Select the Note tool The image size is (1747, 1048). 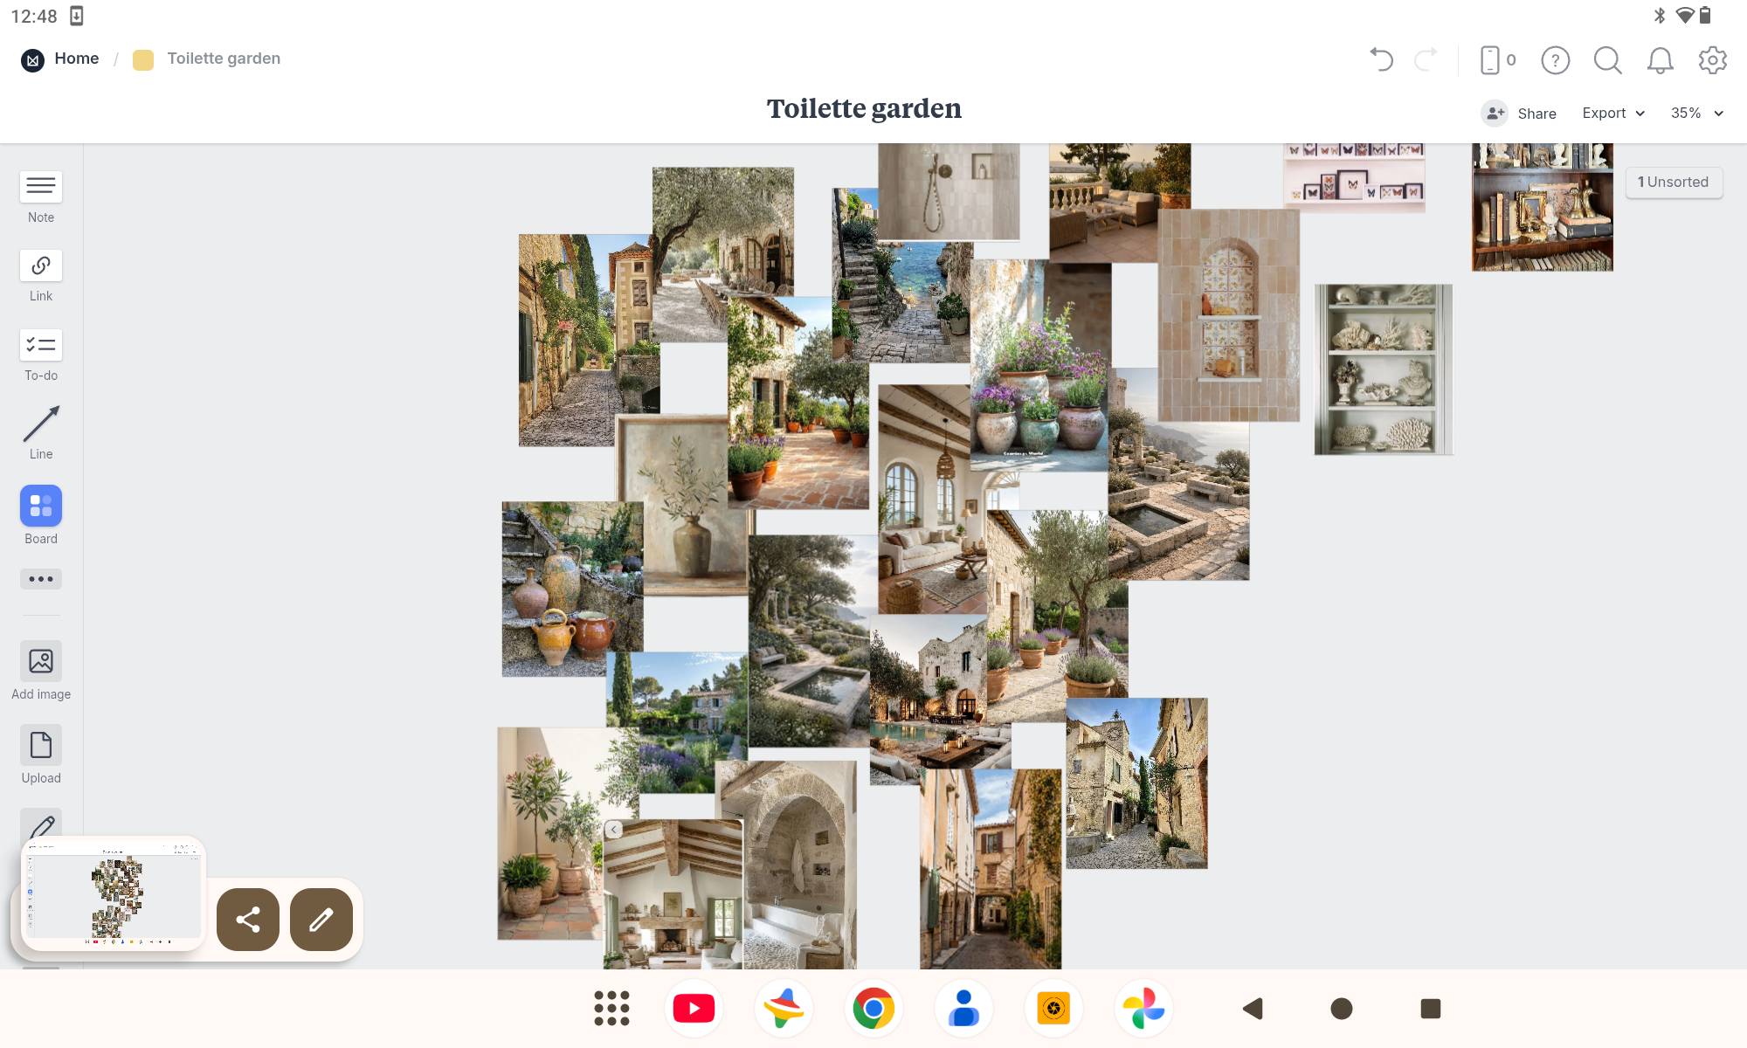[41, 187]
